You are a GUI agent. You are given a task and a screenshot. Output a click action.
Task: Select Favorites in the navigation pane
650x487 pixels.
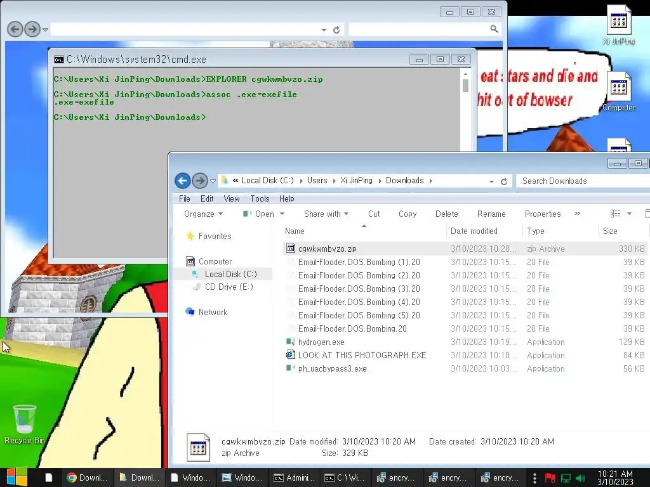[215, 236]
